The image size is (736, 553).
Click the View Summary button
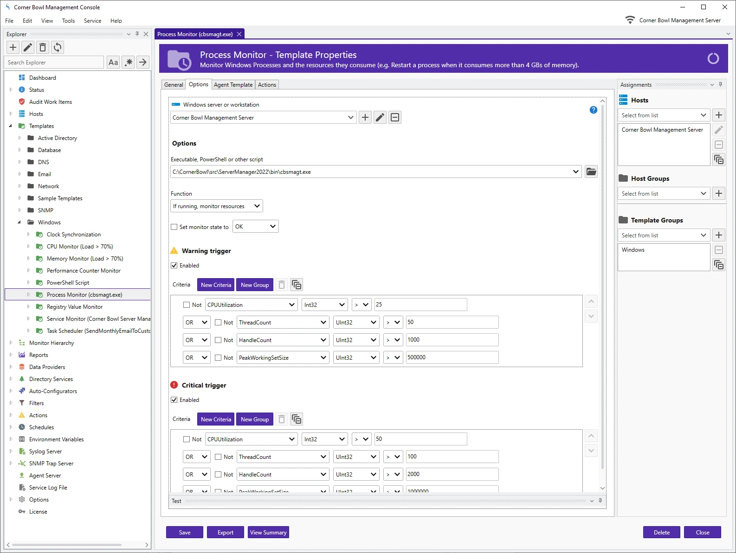pyautogui.click(x=268, y=533)
